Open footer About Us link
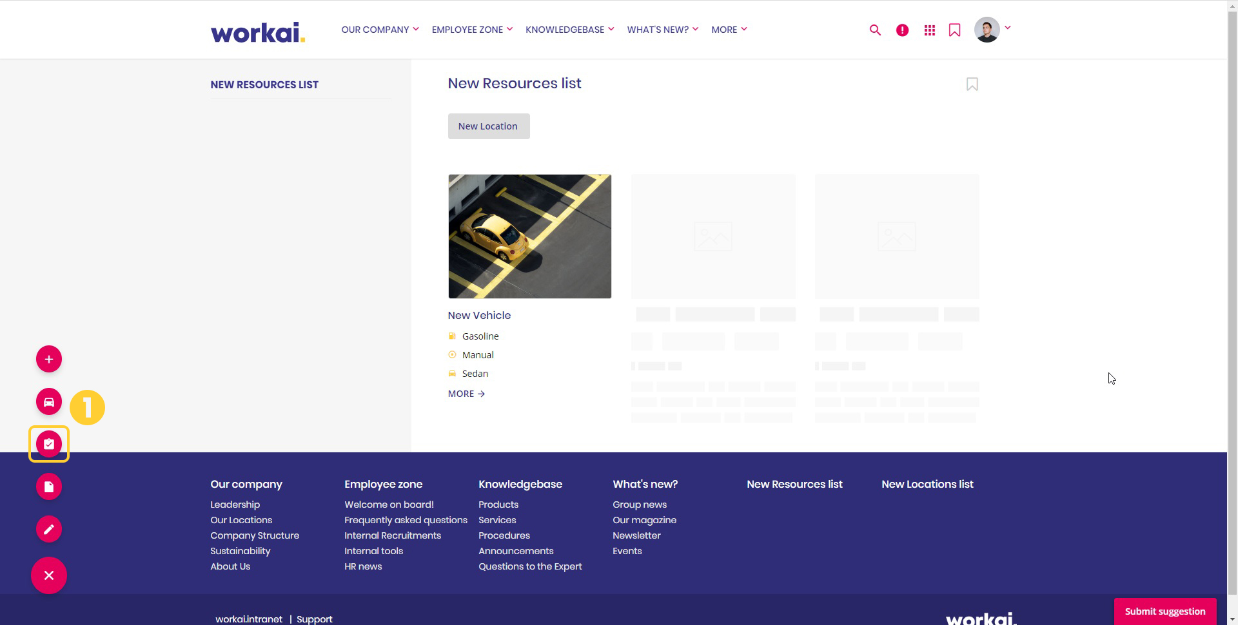Image resolution: width=1238 pixels, height=625 pixels. click(x=230, y=566)
